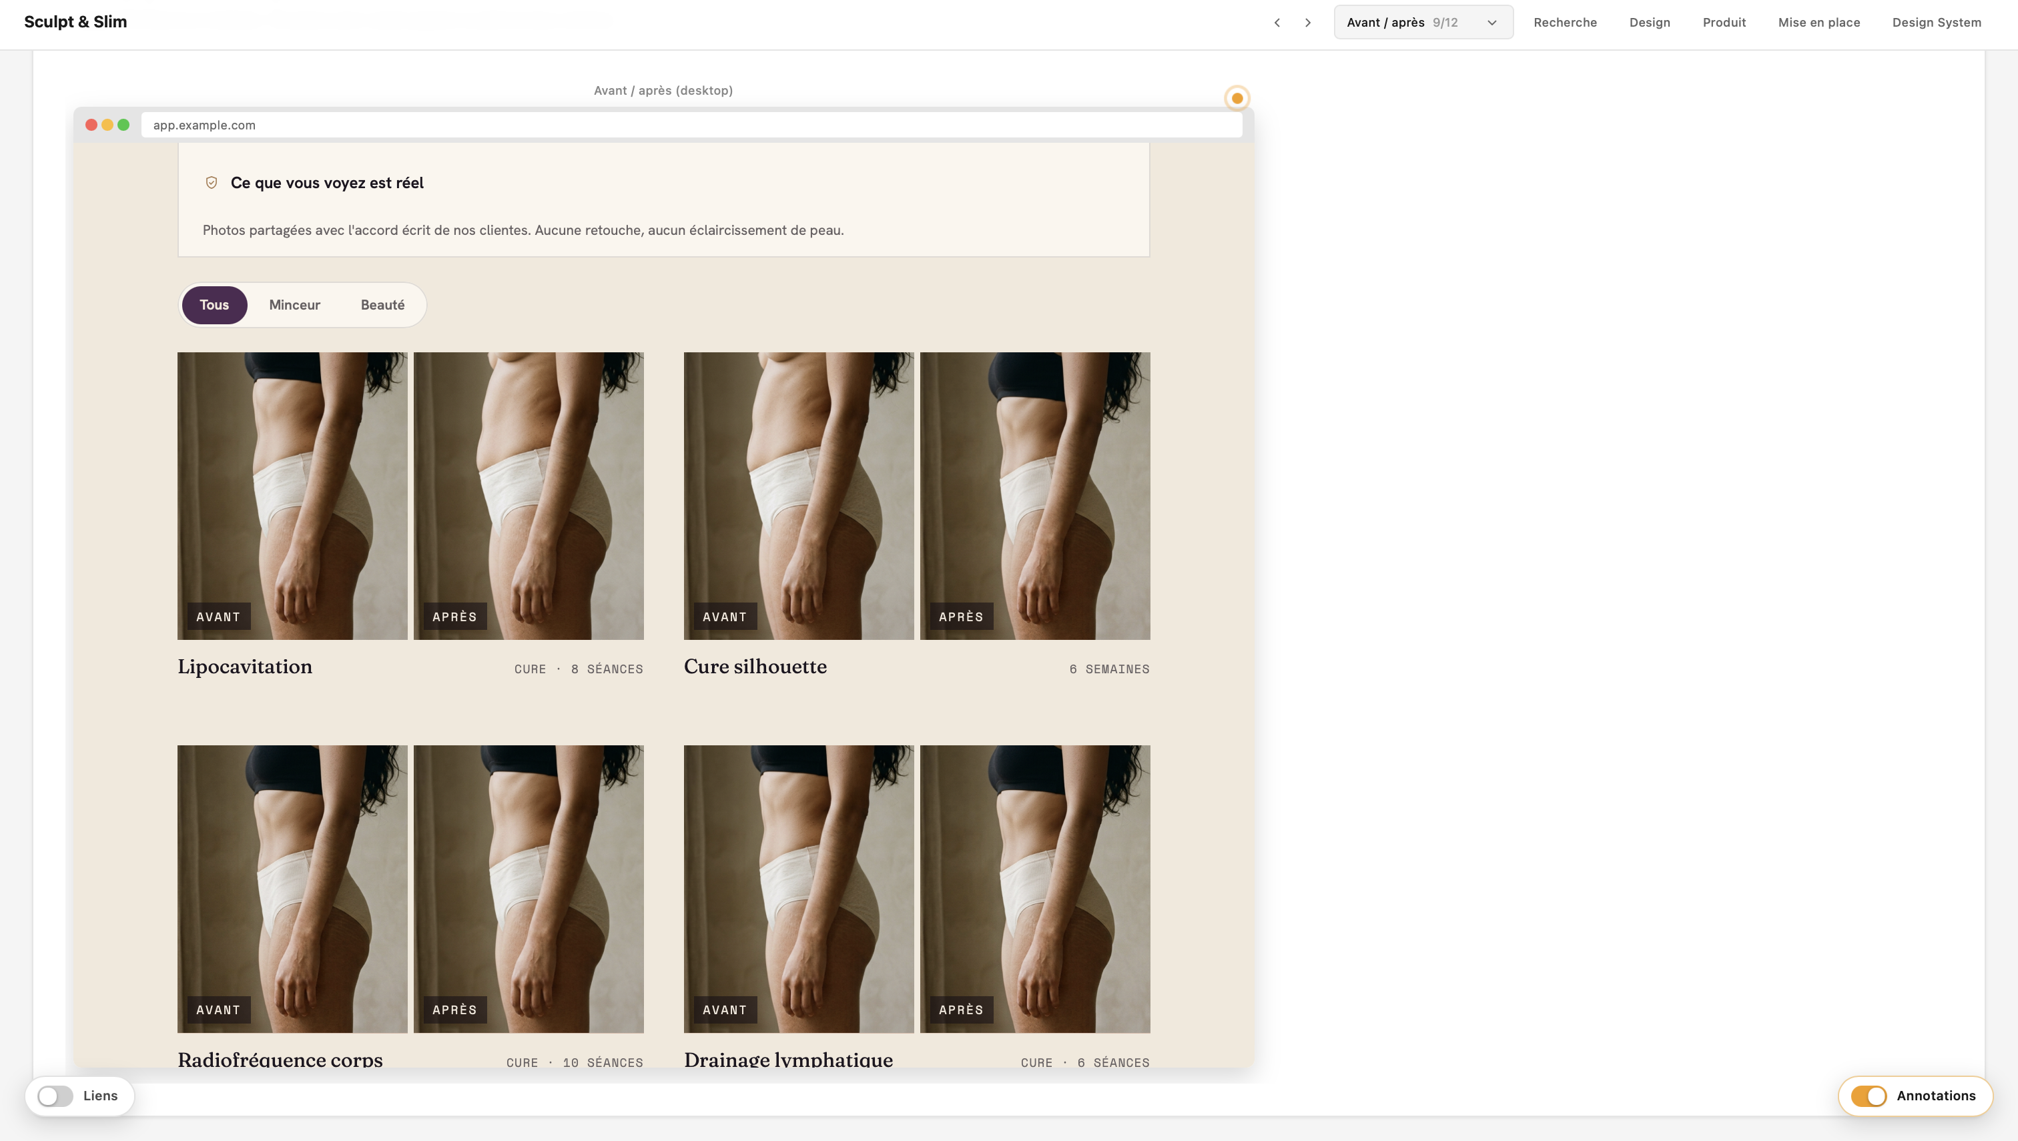Screen dimensions: 2018x1141
Task: Select the Tous filter tab
Action: [x=214, y=305]
